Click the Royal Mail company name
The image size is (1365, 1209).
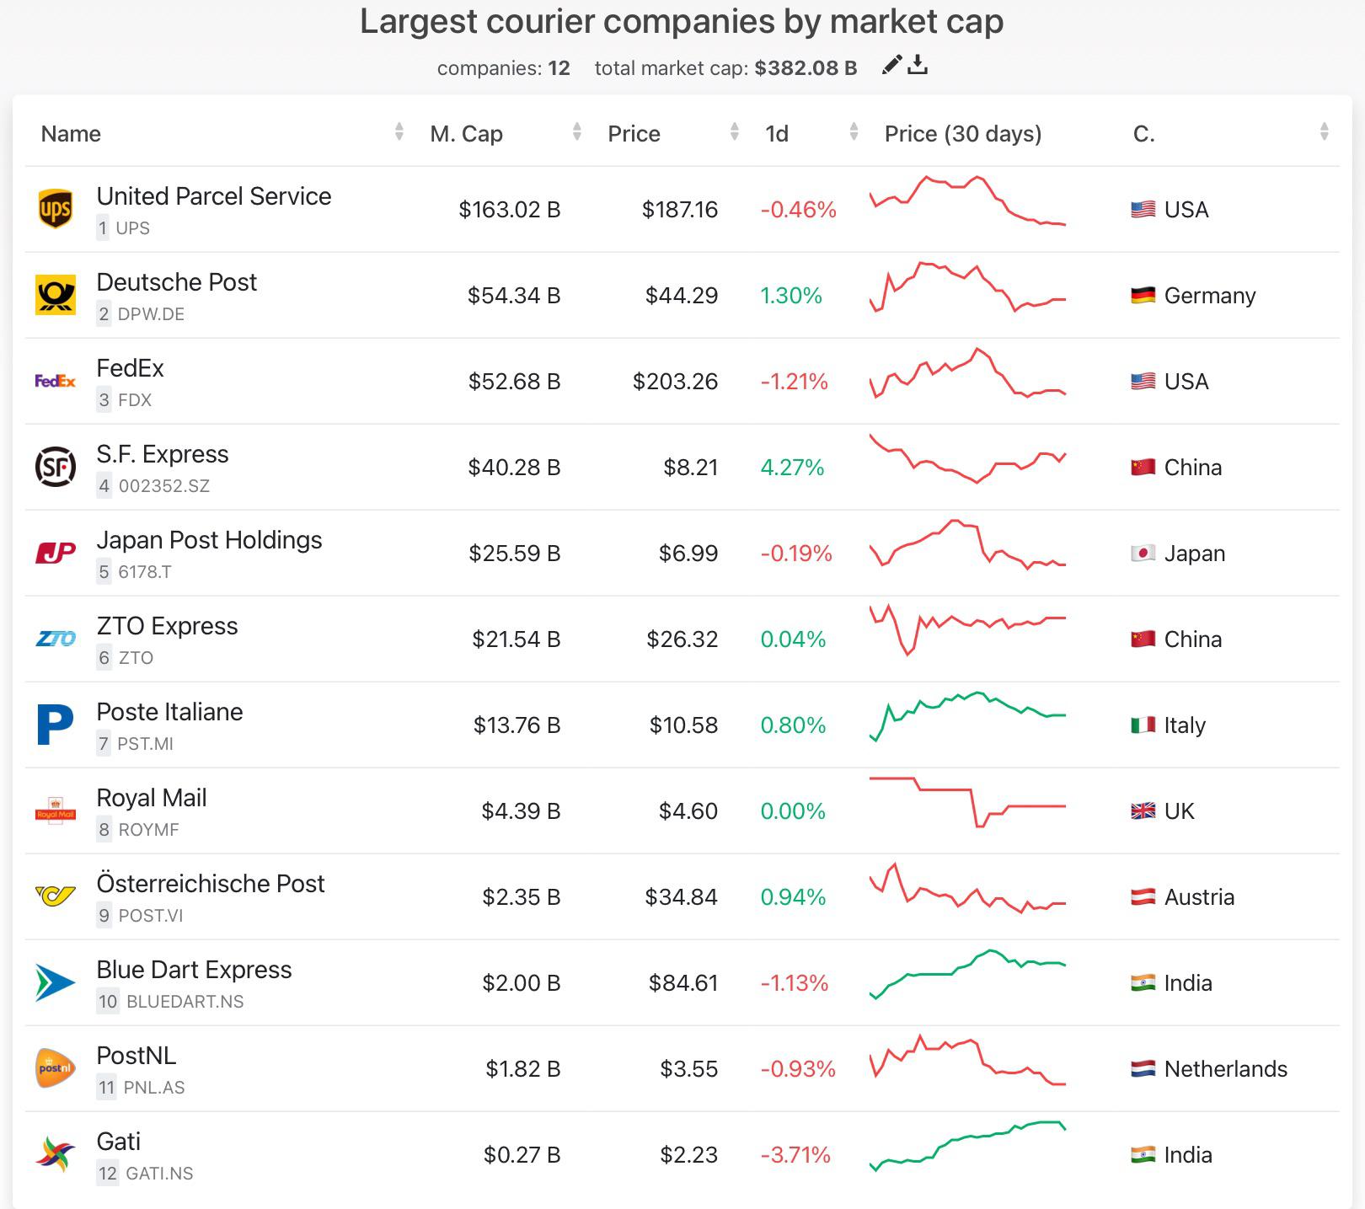point(152,798)
